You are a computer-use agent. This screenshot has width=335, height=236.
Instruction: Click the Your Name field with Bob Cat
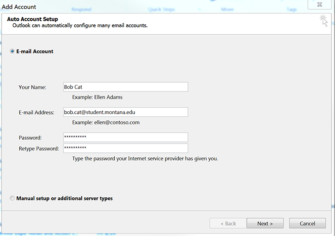tap(126, 87)
